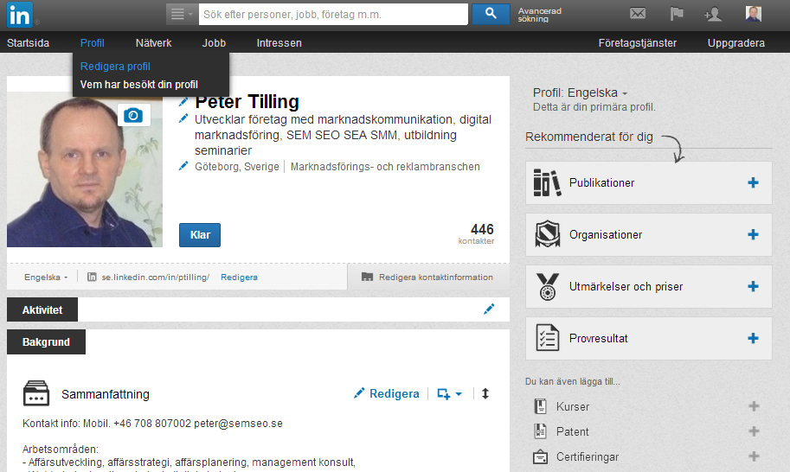This screenshot has width=790, height=472.
Task: Click the Publikationer card label
Action: pos(601,182)
